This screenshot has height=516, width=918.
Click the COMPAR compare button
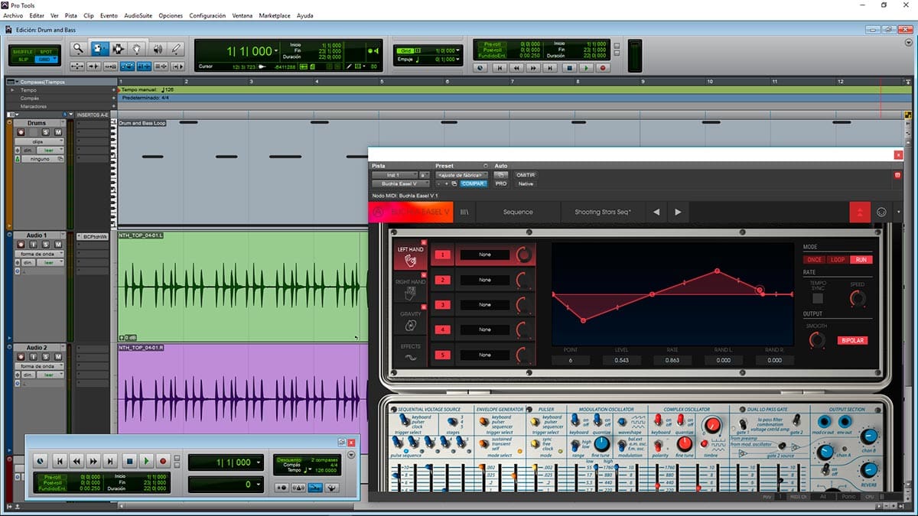point(473,183)
